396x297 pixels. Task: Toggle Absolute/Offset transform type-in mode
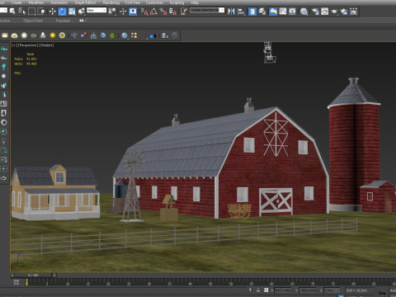coord(266,290)
